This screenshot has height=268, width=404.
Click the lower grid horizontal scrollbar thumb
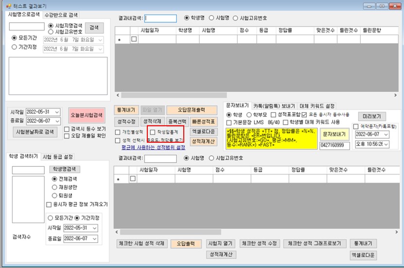click(170, 232)
